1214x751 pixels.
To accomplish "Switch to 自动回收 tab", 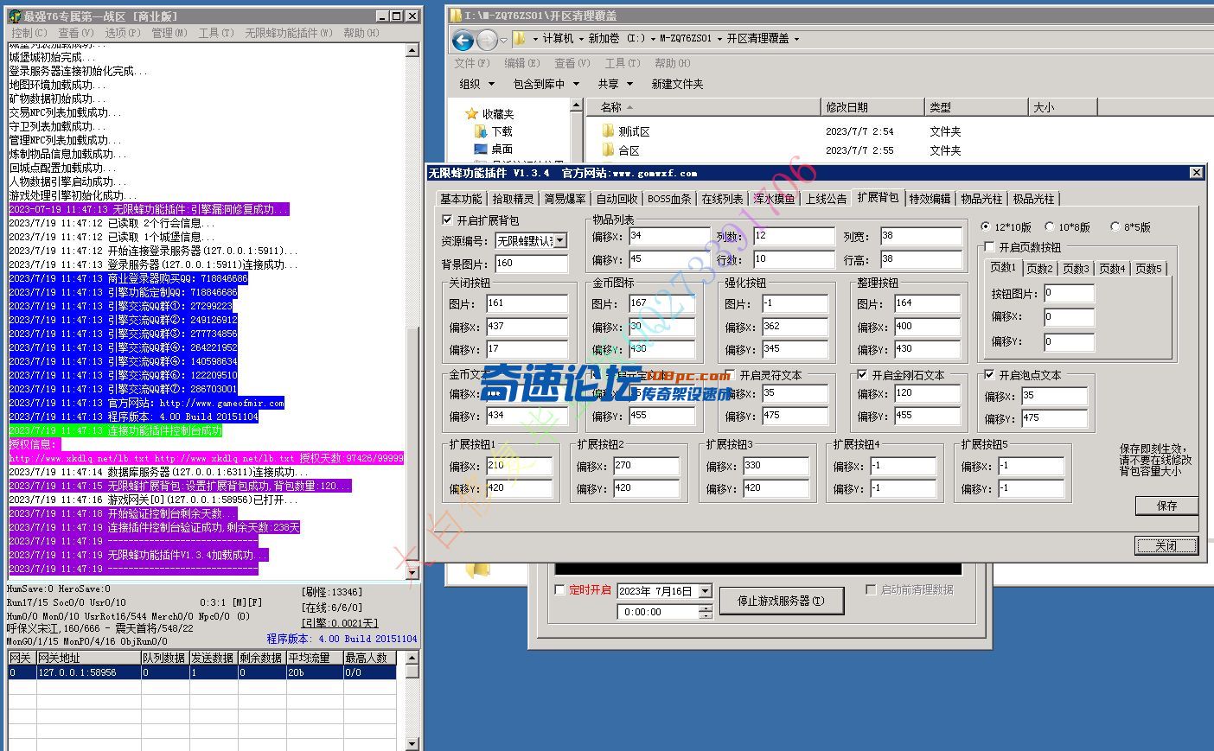I will 617,199.
